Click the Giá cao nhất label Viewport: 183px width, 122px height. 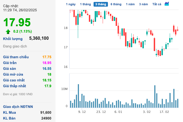[x=14, y=80]
